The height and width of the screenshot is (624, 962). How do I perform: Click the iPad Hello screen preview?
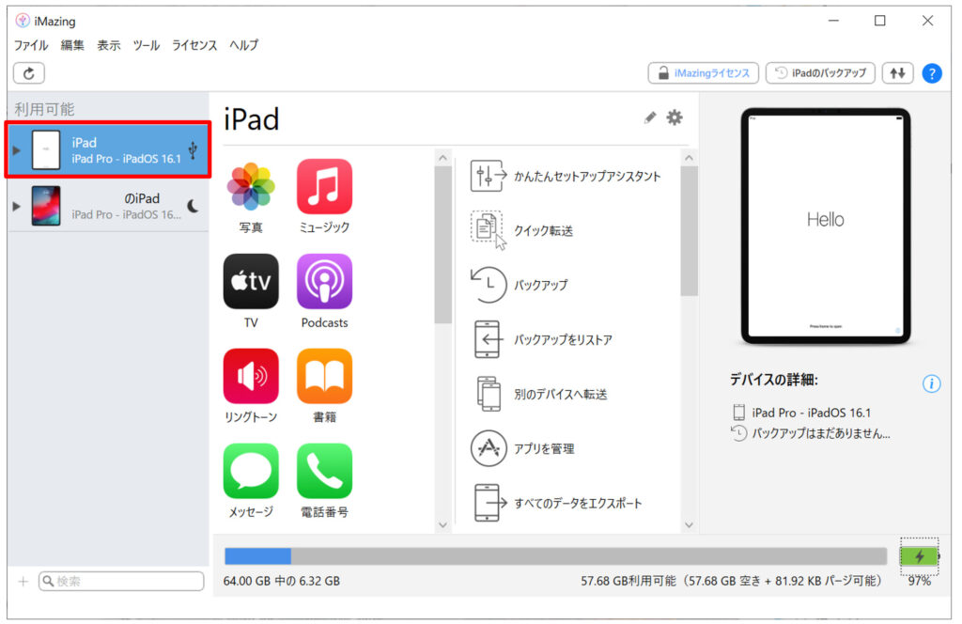pyautogui.click(x=825, y=226)
